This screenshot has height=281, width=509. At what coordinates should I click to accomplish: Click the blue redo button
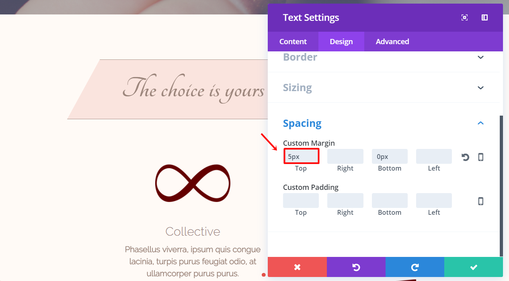[x=415, y=267]
